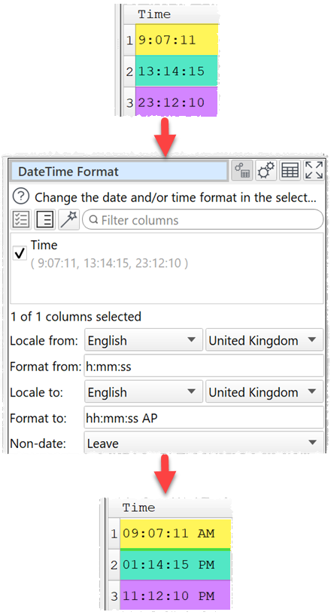Open Locale to English language dropdown
This screenshot has height=615, width=331.
coord(144,392)
